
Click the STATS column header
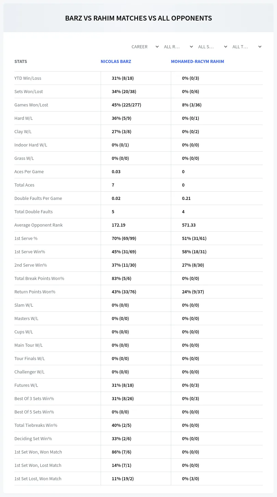coord(21,62)
